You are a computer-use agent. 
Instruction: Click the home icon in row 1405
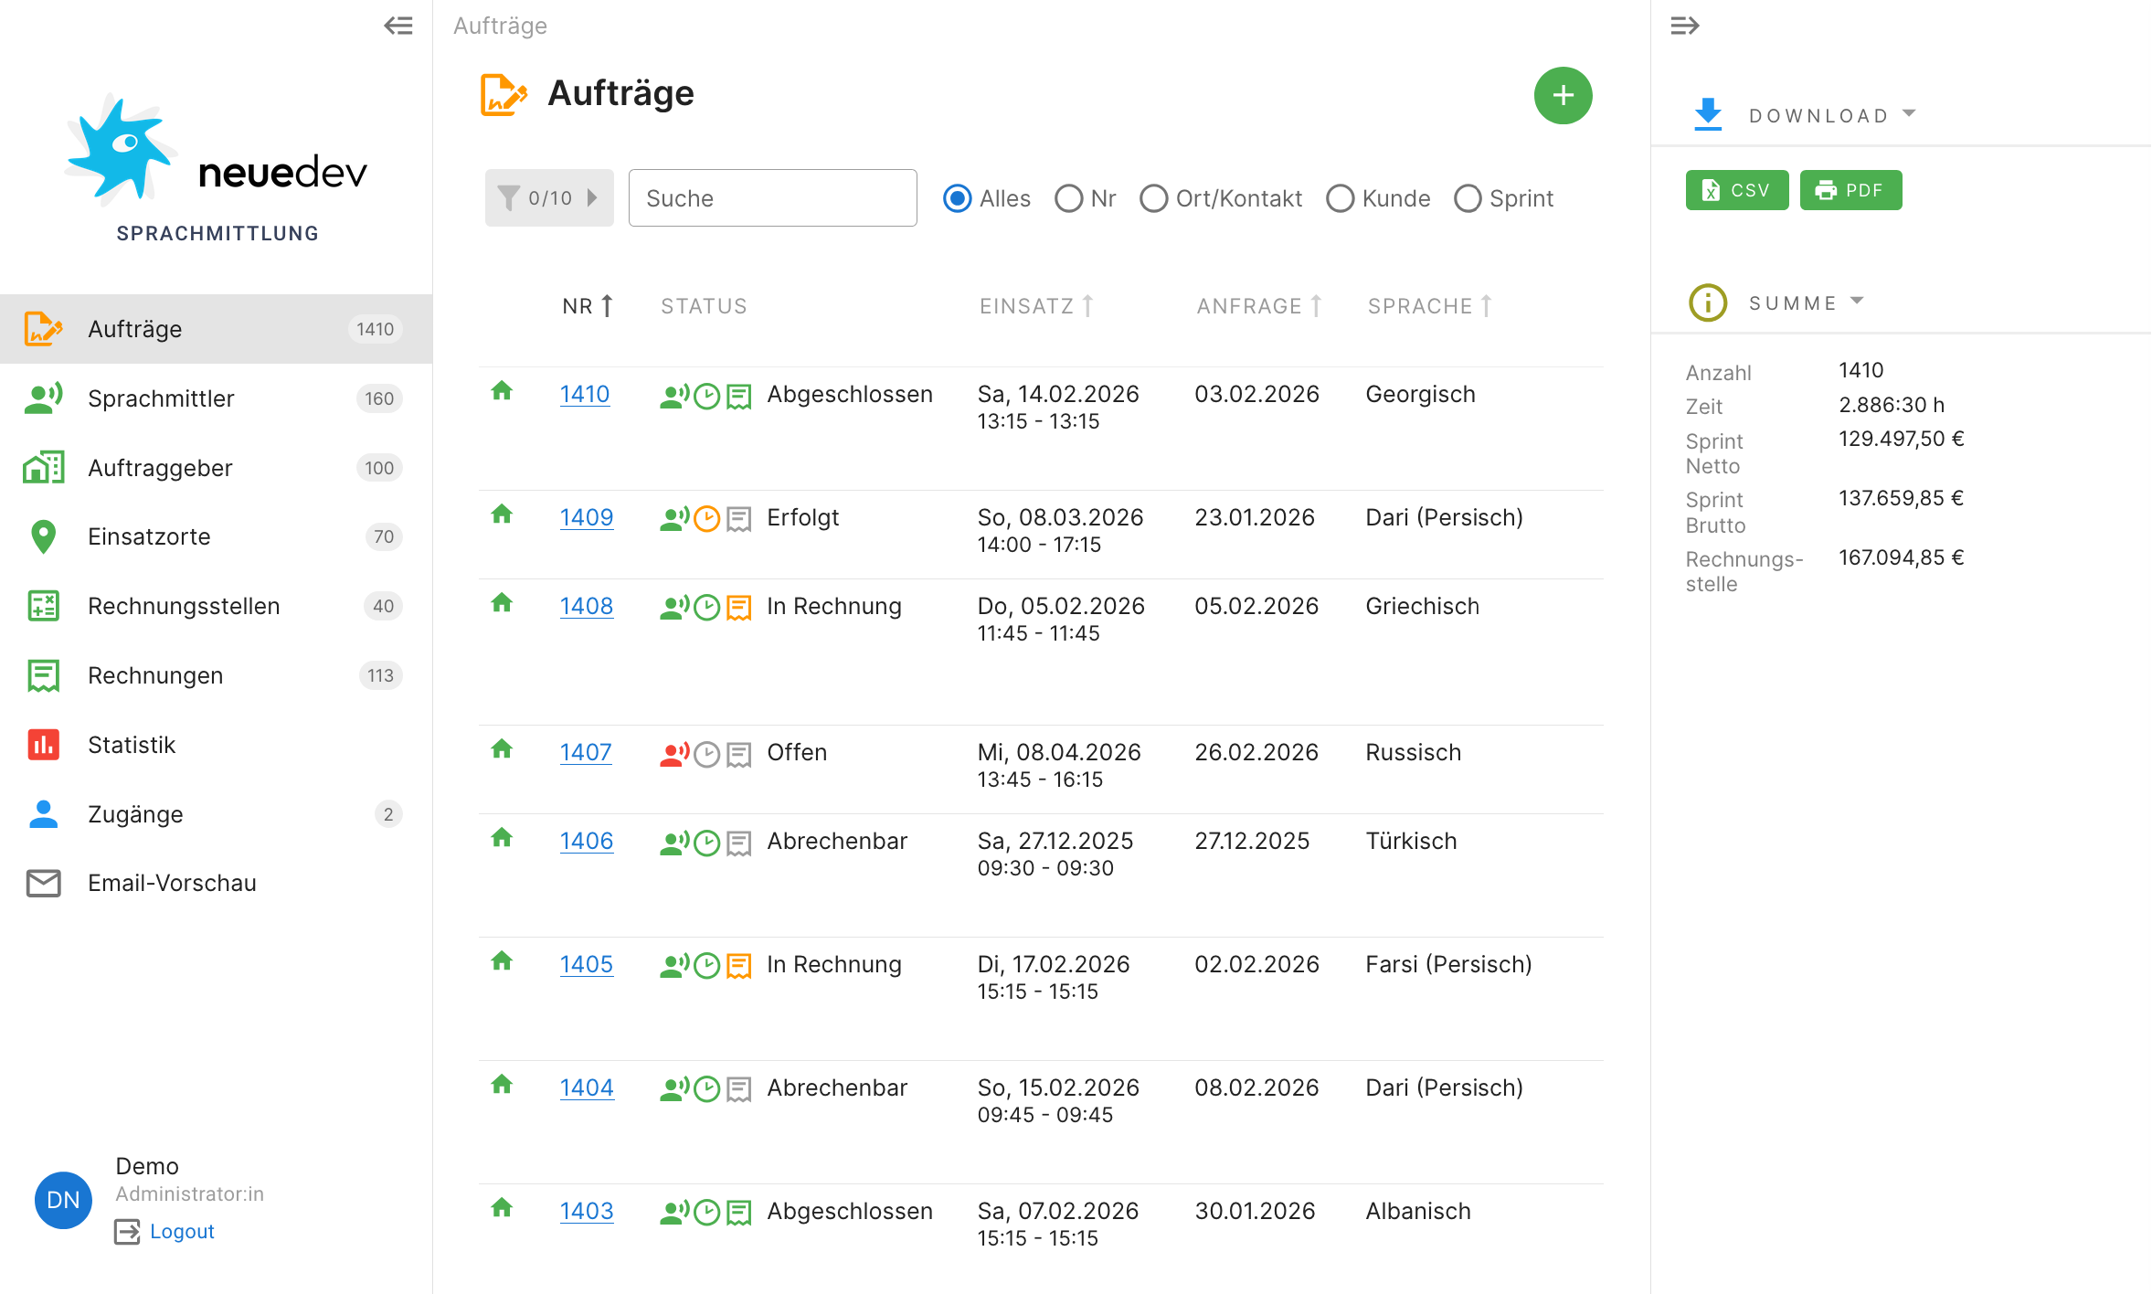(502, 961)
